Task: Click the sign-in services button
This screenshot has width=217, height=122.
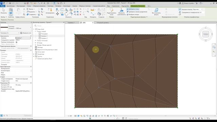Action: pyautogui.click(x=188, y=3)
